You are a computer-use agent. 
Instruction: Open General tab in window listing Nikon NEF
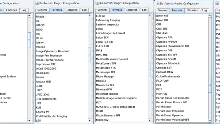(x=163, y=10)
